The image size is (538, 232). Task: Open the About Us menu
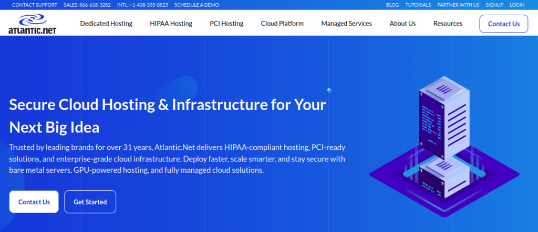pyautogui.click(x=402, y=24)
